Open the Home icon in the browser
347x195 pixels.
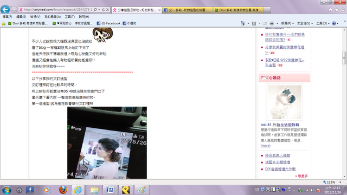(330, 10)
